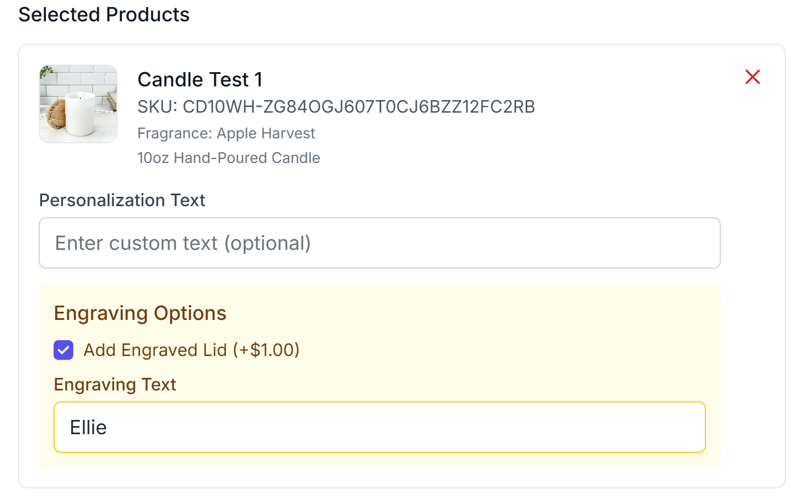Viewport: 794px width, 496px height.
Task: Click the "10oz Hand-Poured Candle" description
Action: point(229,158)
